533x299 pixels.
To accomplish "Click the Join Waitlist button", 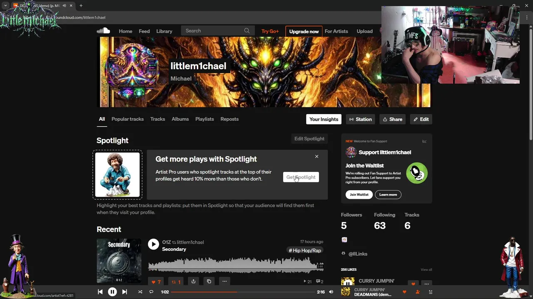I will click(359, 194).
